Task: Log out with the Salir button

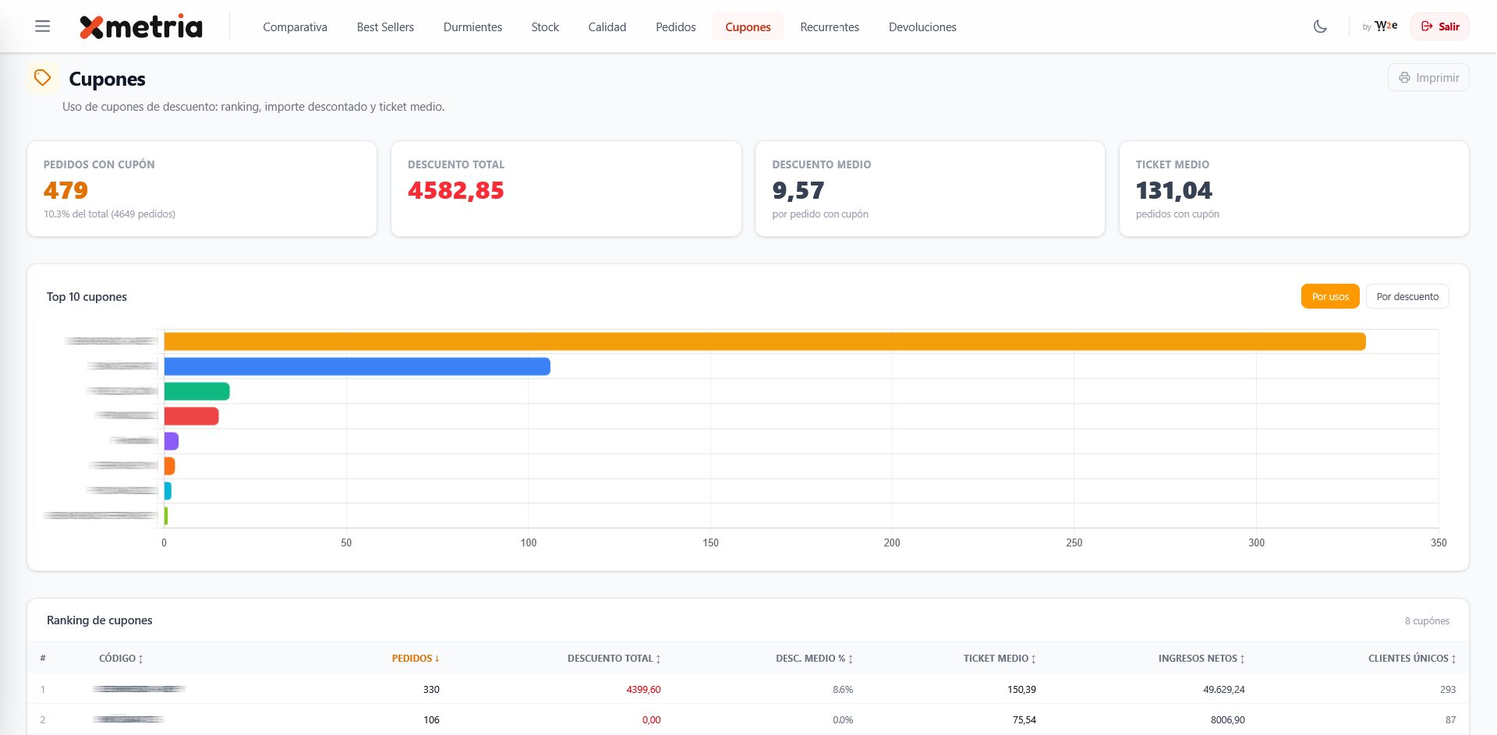Action: point(1439,27)
